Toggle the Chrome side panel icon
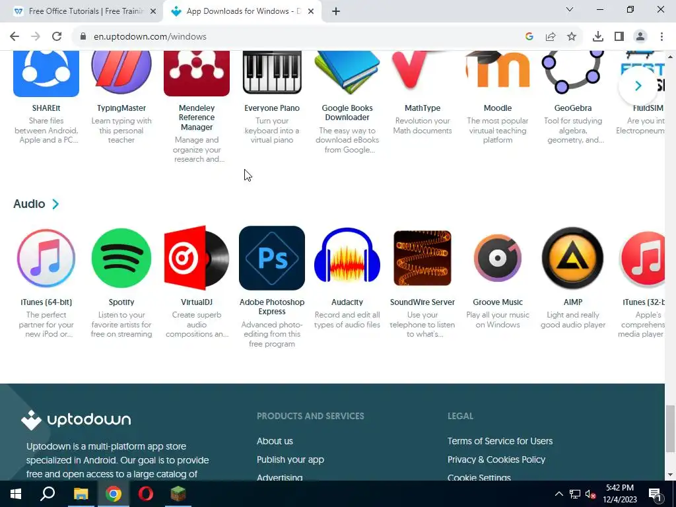676x507 pixels. click(619, 37)
